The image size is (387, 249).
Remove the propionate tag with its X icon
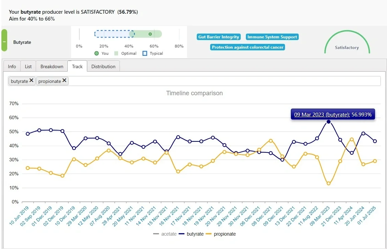point(64,80)
